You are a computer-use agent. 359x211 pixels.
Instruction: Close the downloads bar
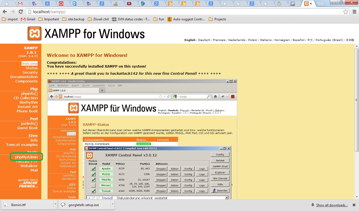click(354, 205)
